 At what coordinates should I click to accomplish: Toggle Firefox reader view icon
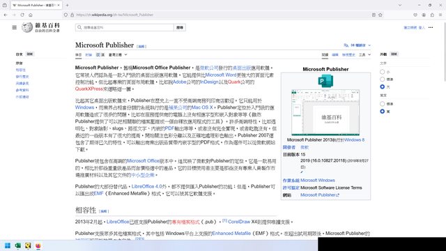click(x=374, y=15)
